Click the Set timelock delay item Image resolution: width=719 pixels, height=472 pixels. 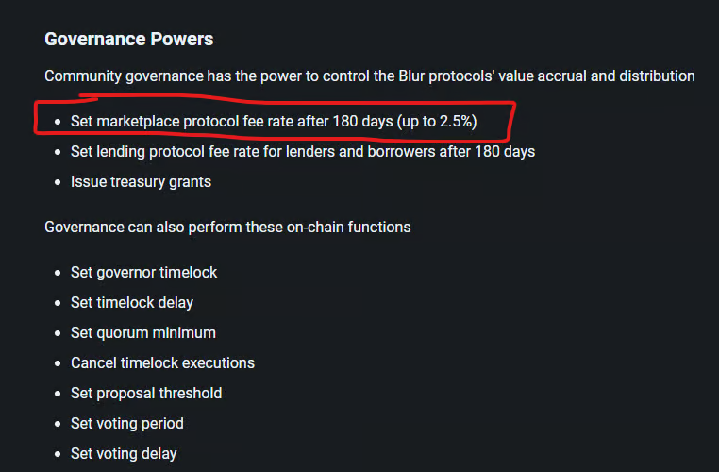[132, 302]
